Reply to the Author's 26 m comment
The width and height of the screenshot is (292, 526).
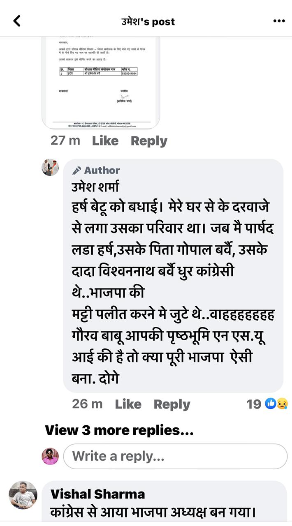171,404
